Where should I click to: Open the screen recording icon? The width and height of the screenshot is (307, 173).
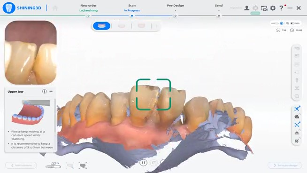tap(264, 8)
